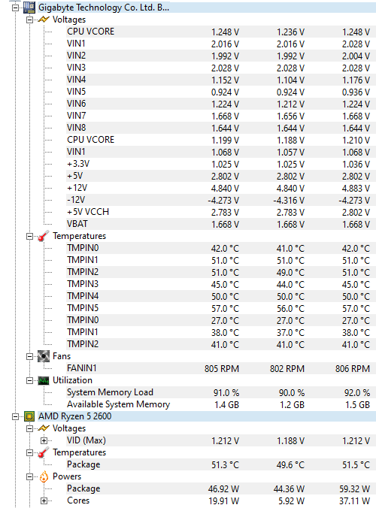The width and height of the screenshot is (376, 508).
Task: Click the Powers flame icon
Action: click(44, 476)
